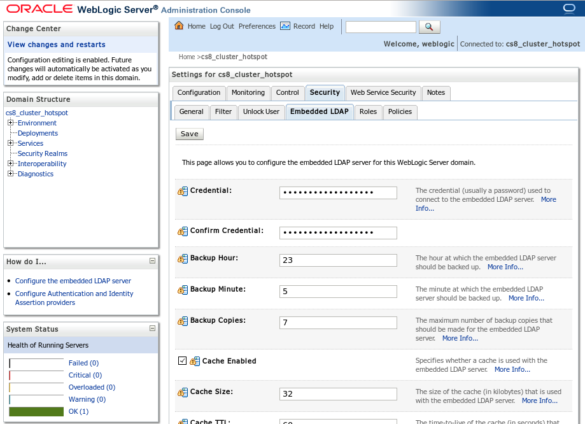Click the Backup Copies field
585x424 pixels.
pos(338,323)
